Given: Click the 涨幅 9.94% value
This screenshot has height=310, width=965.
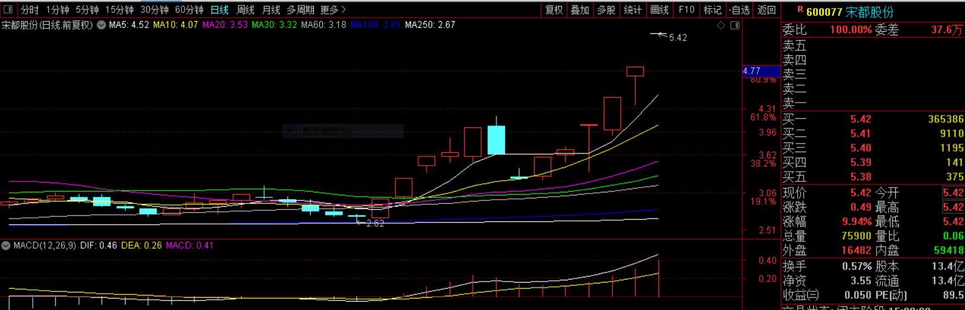Looking at the screenshot, I should point(857,221).
